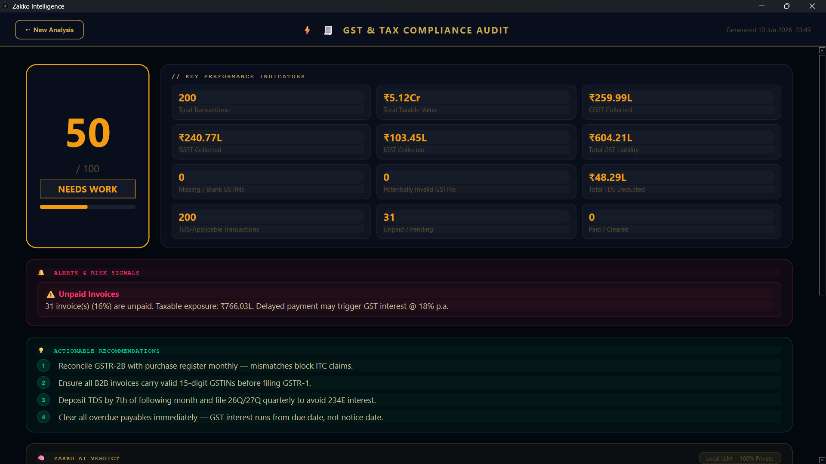Minimize the Zakko Intelligence window
This screenshot has width=826, height=464.
point(762,6)
